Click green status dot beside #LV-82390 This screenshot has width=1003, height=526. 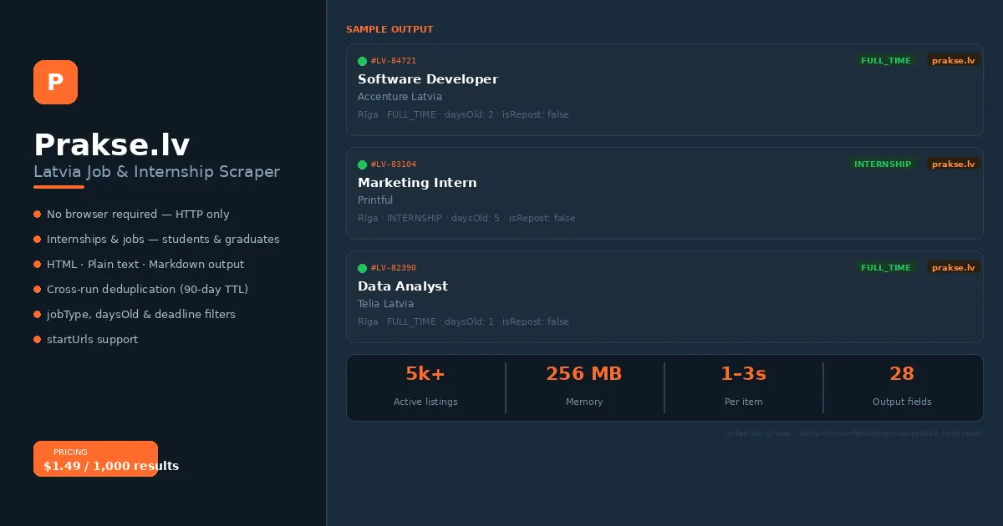point(362,268)
